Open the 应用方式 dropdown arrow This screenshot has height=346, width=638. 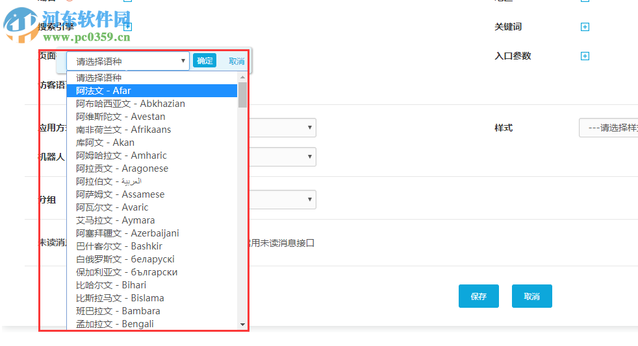tap(311, 128)
